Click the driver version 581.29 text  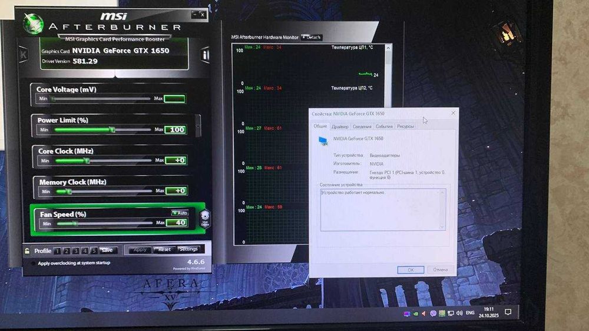(x=85, y=61)
